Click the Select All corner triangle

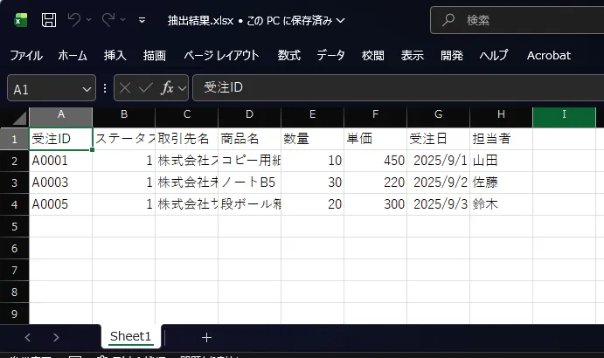(15, 117)
